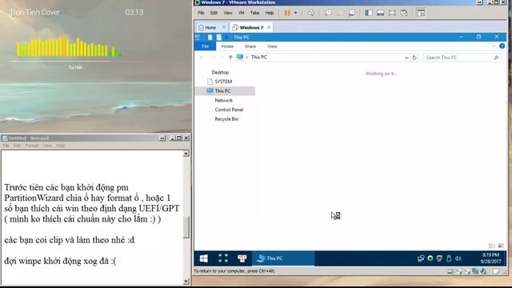Toggle the VMware thumbnail bar icon

[380, 13]
